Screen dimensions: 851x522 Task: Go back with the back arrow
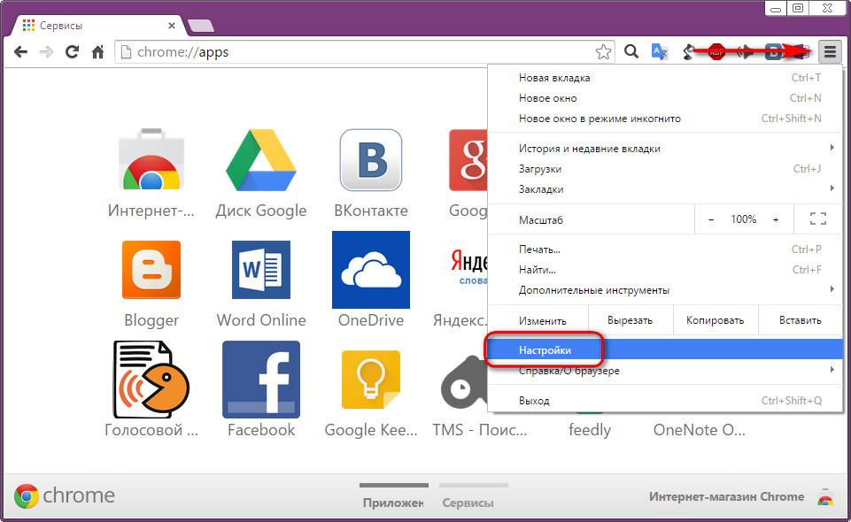coord(20,52)
